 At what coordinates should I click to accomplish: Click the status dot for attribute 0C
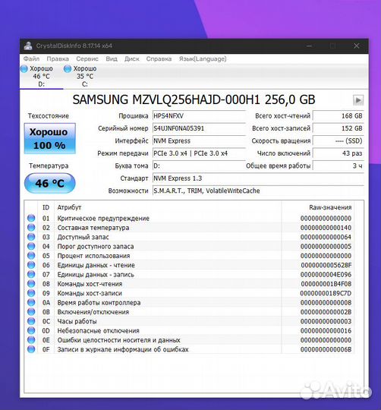pyautogui.click(x=31, y=321)
